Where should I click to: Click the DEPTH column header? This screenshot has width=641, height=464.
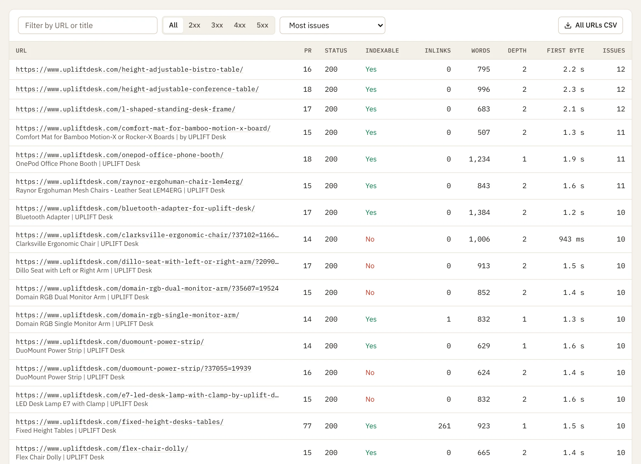pyautogui.click(x=517, y=51)
